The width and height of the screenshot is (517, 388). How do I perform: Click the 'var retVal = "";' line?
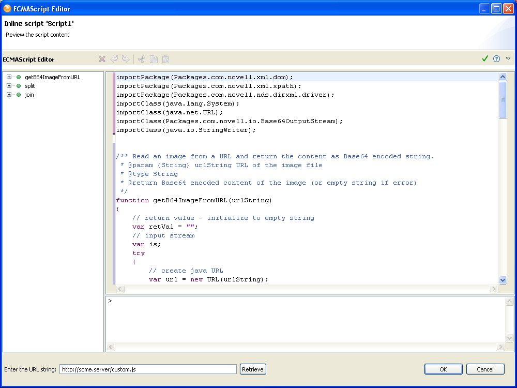point(165,227)
